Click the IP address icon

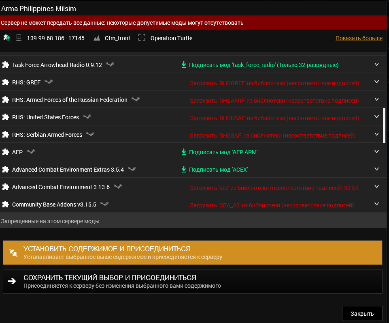tap(19, 38)
